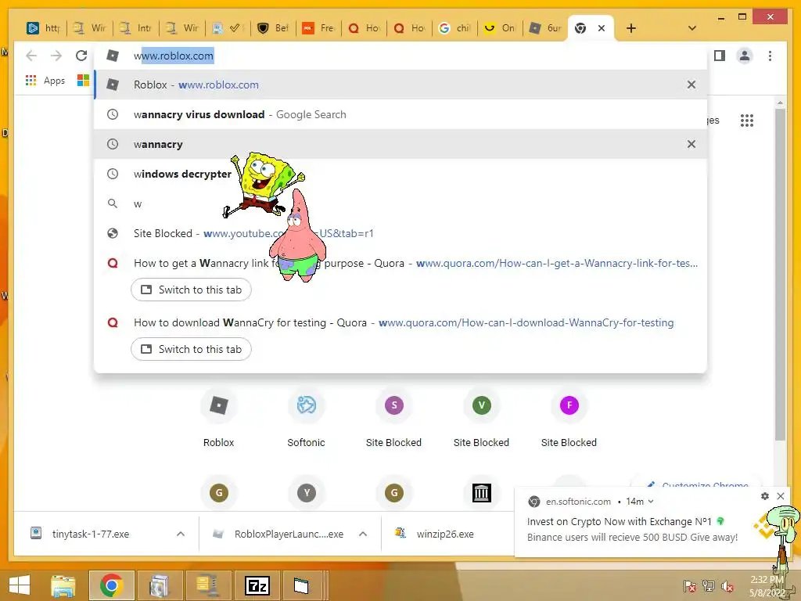Select the wannacry virus download suggestion

coord(401,114)
